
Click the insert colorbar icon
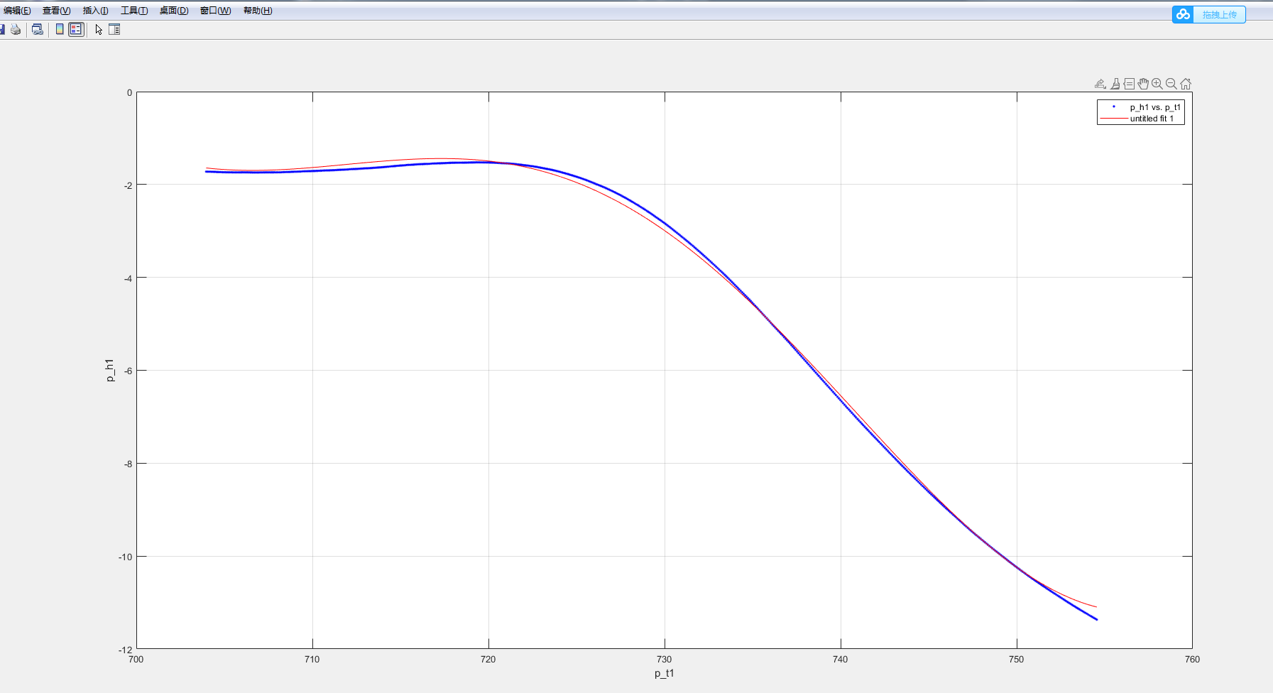point(60,29)
